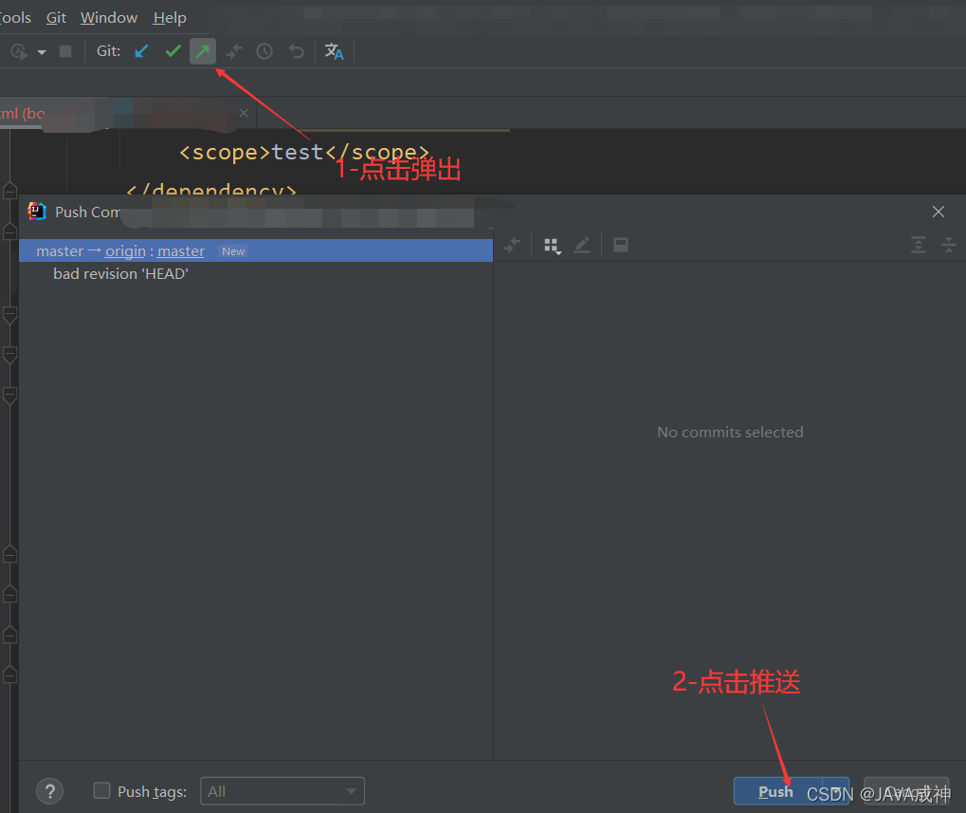Open the Git history clock icon
The image size is (966, 813).
pos(264,51)
